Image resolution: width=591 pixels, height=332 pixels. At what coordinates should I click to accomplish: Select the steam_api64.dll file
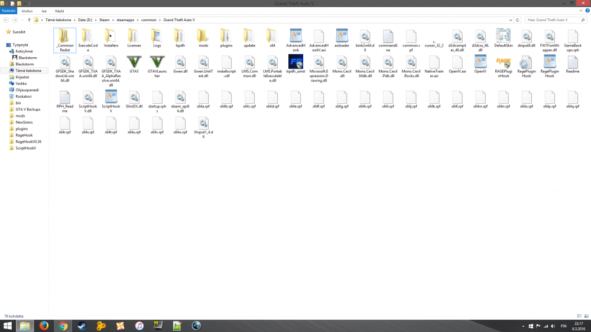[180, 98]
